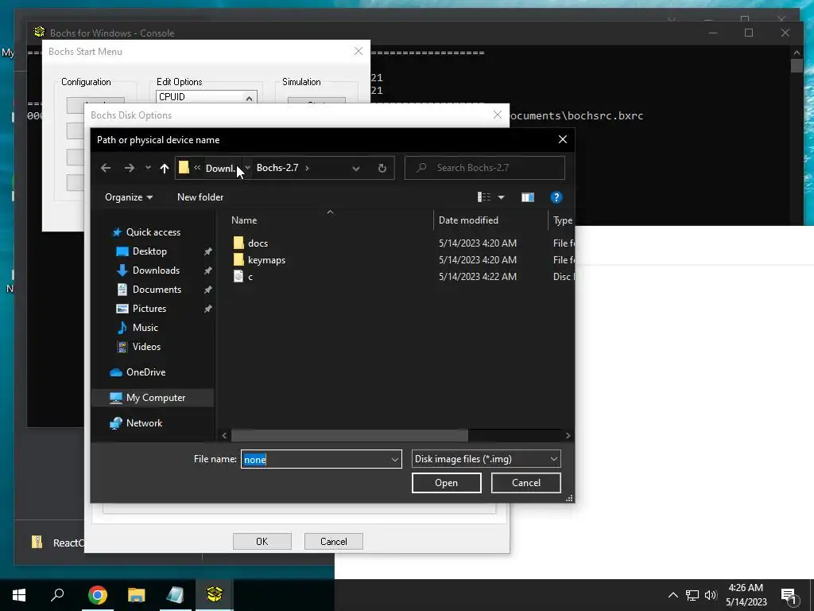Select Network in the navigation pane

(144, 423)
